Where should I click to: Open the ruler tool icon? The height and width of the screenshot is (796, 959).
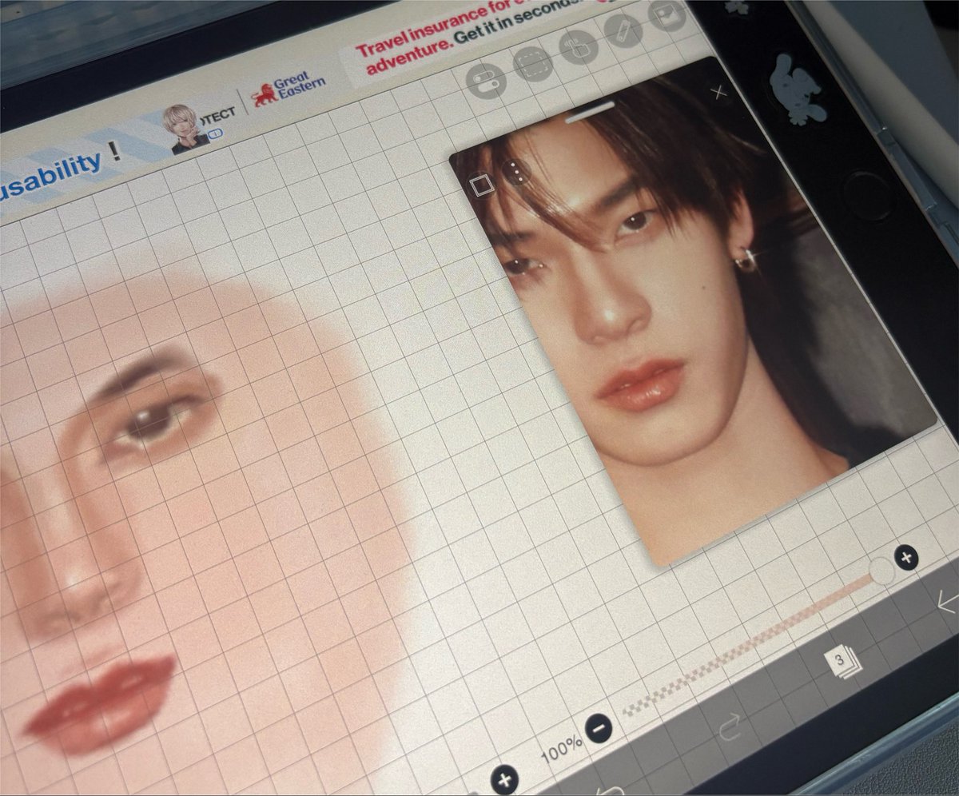coord(624,30)
